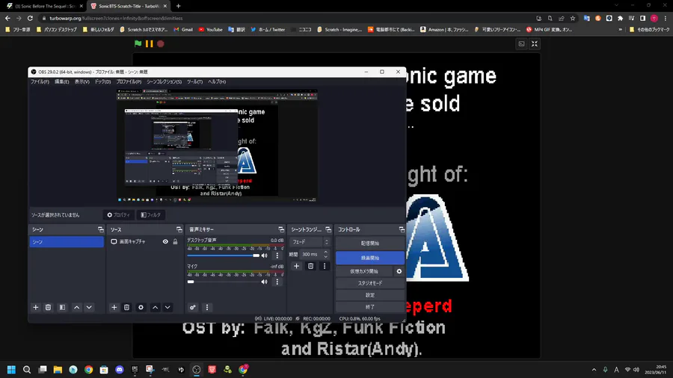Screen dimensions: 673x378
Task: Click the Start Virtual Camera button
Action: click(x=364, y=271)
